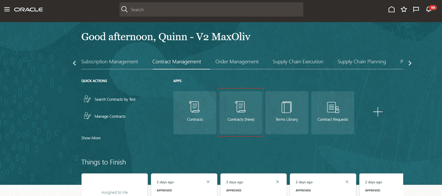Click into the Search input field
This screenshot has height=196, width=442.
211,9
